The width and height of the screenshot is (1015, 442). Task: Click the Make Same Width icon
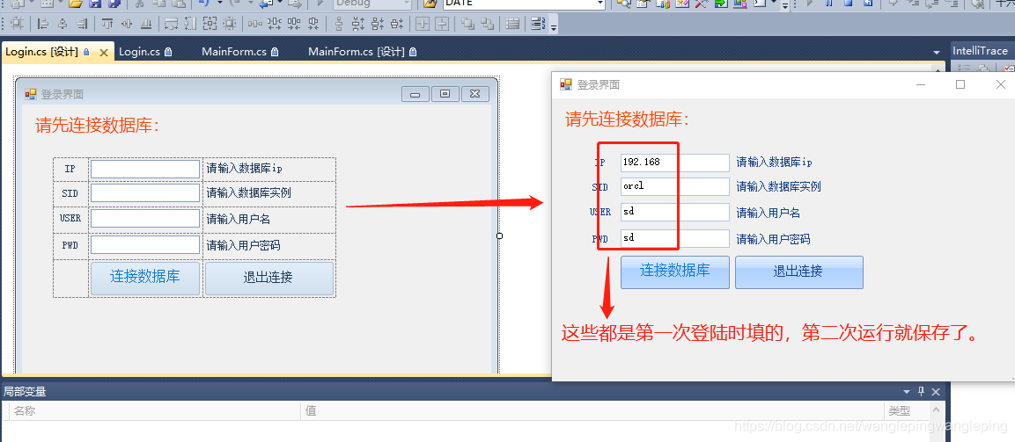point(172,25)
